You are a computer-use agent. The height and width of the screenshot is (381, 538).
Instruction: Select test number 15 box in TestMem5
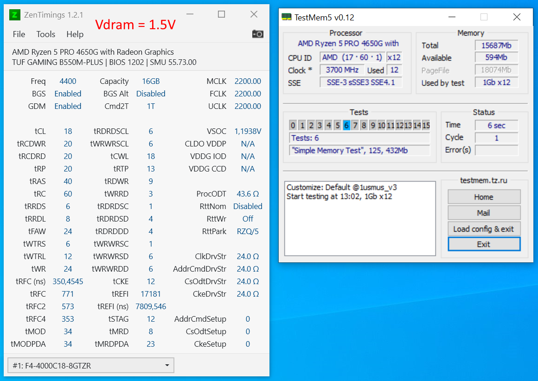coord(426,126)
